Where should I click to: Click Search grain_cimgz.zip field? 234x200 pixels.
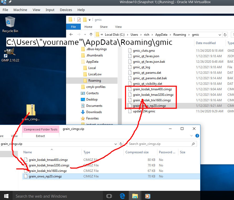(162, 144)
